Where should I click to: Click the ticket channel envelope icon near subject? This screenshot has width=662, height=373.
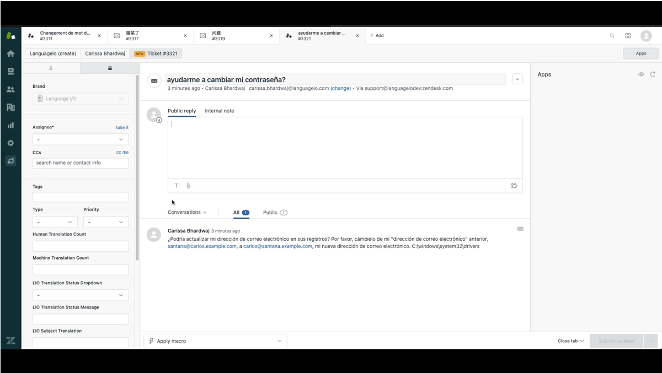coord(154,80)
